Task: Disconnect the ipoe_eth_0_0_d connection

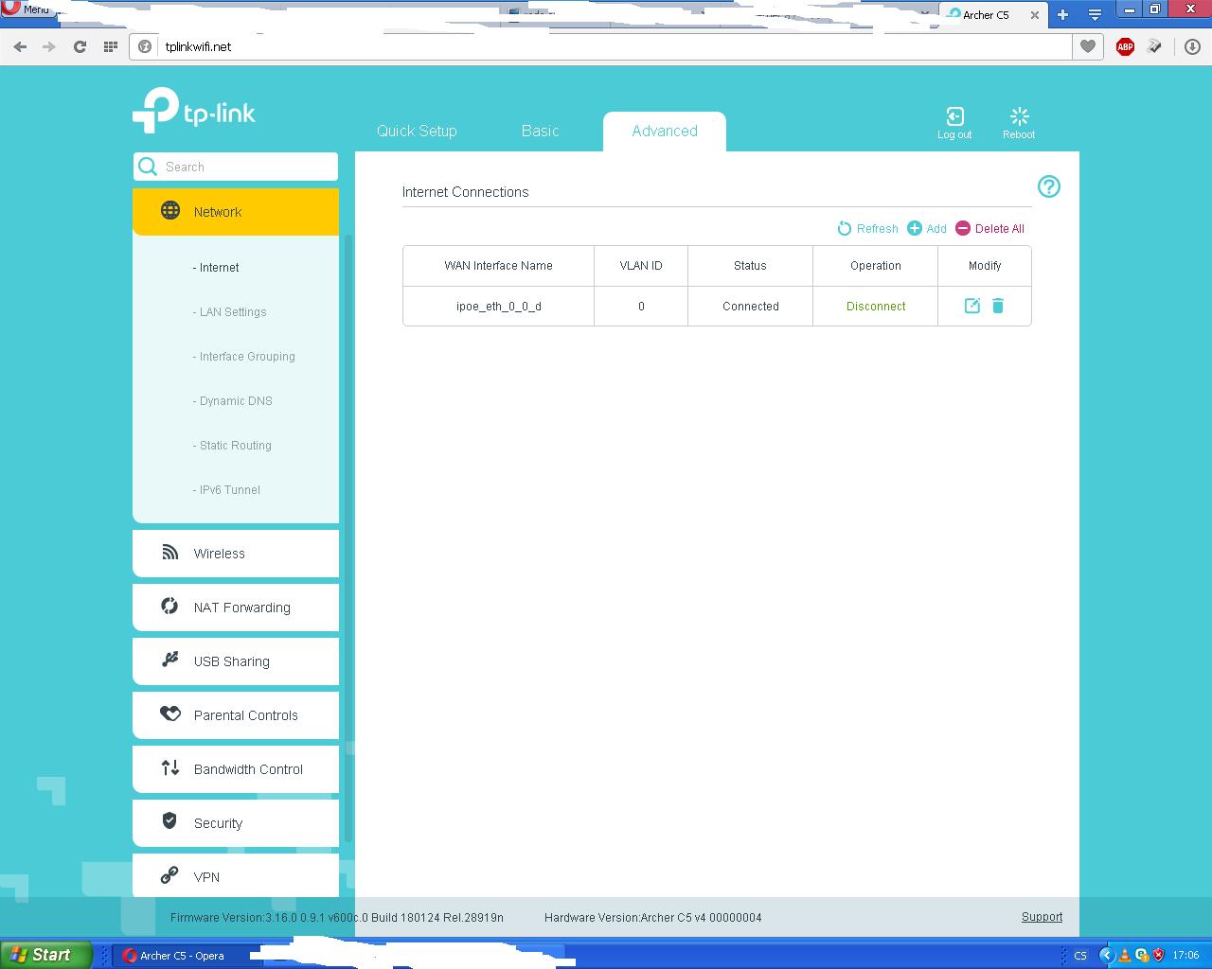Action: tap(876, 307)
